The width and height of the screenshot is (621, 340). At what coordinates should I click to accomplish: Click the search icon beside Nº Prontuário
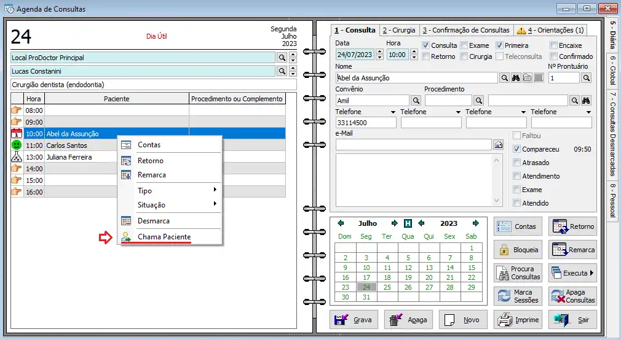coord(587,78)
